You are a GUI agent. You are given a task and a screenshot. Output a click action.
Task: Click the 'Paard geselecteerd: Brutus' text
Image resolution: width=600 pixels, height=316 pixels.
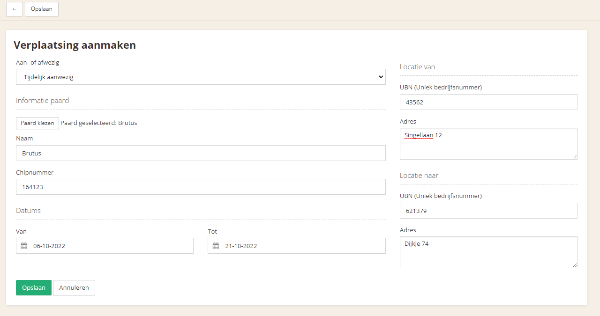coord(99,123)
